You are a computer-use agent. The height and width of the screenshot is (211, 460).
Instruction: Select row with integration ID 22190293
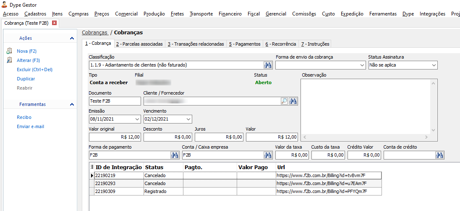click(x=235, y=183)
